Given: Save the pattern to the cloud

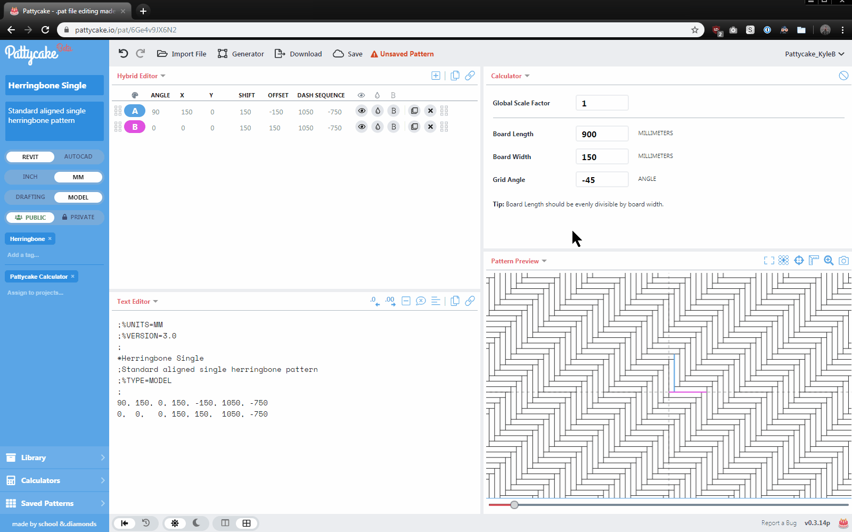Looking at the screenshot, I should (348, 54).
